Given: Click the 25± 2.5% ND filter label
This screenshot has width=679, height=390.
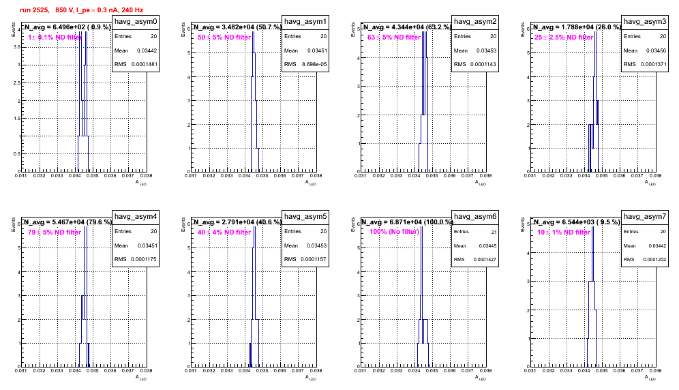Looking at the screenshot, I should [564, 37].
